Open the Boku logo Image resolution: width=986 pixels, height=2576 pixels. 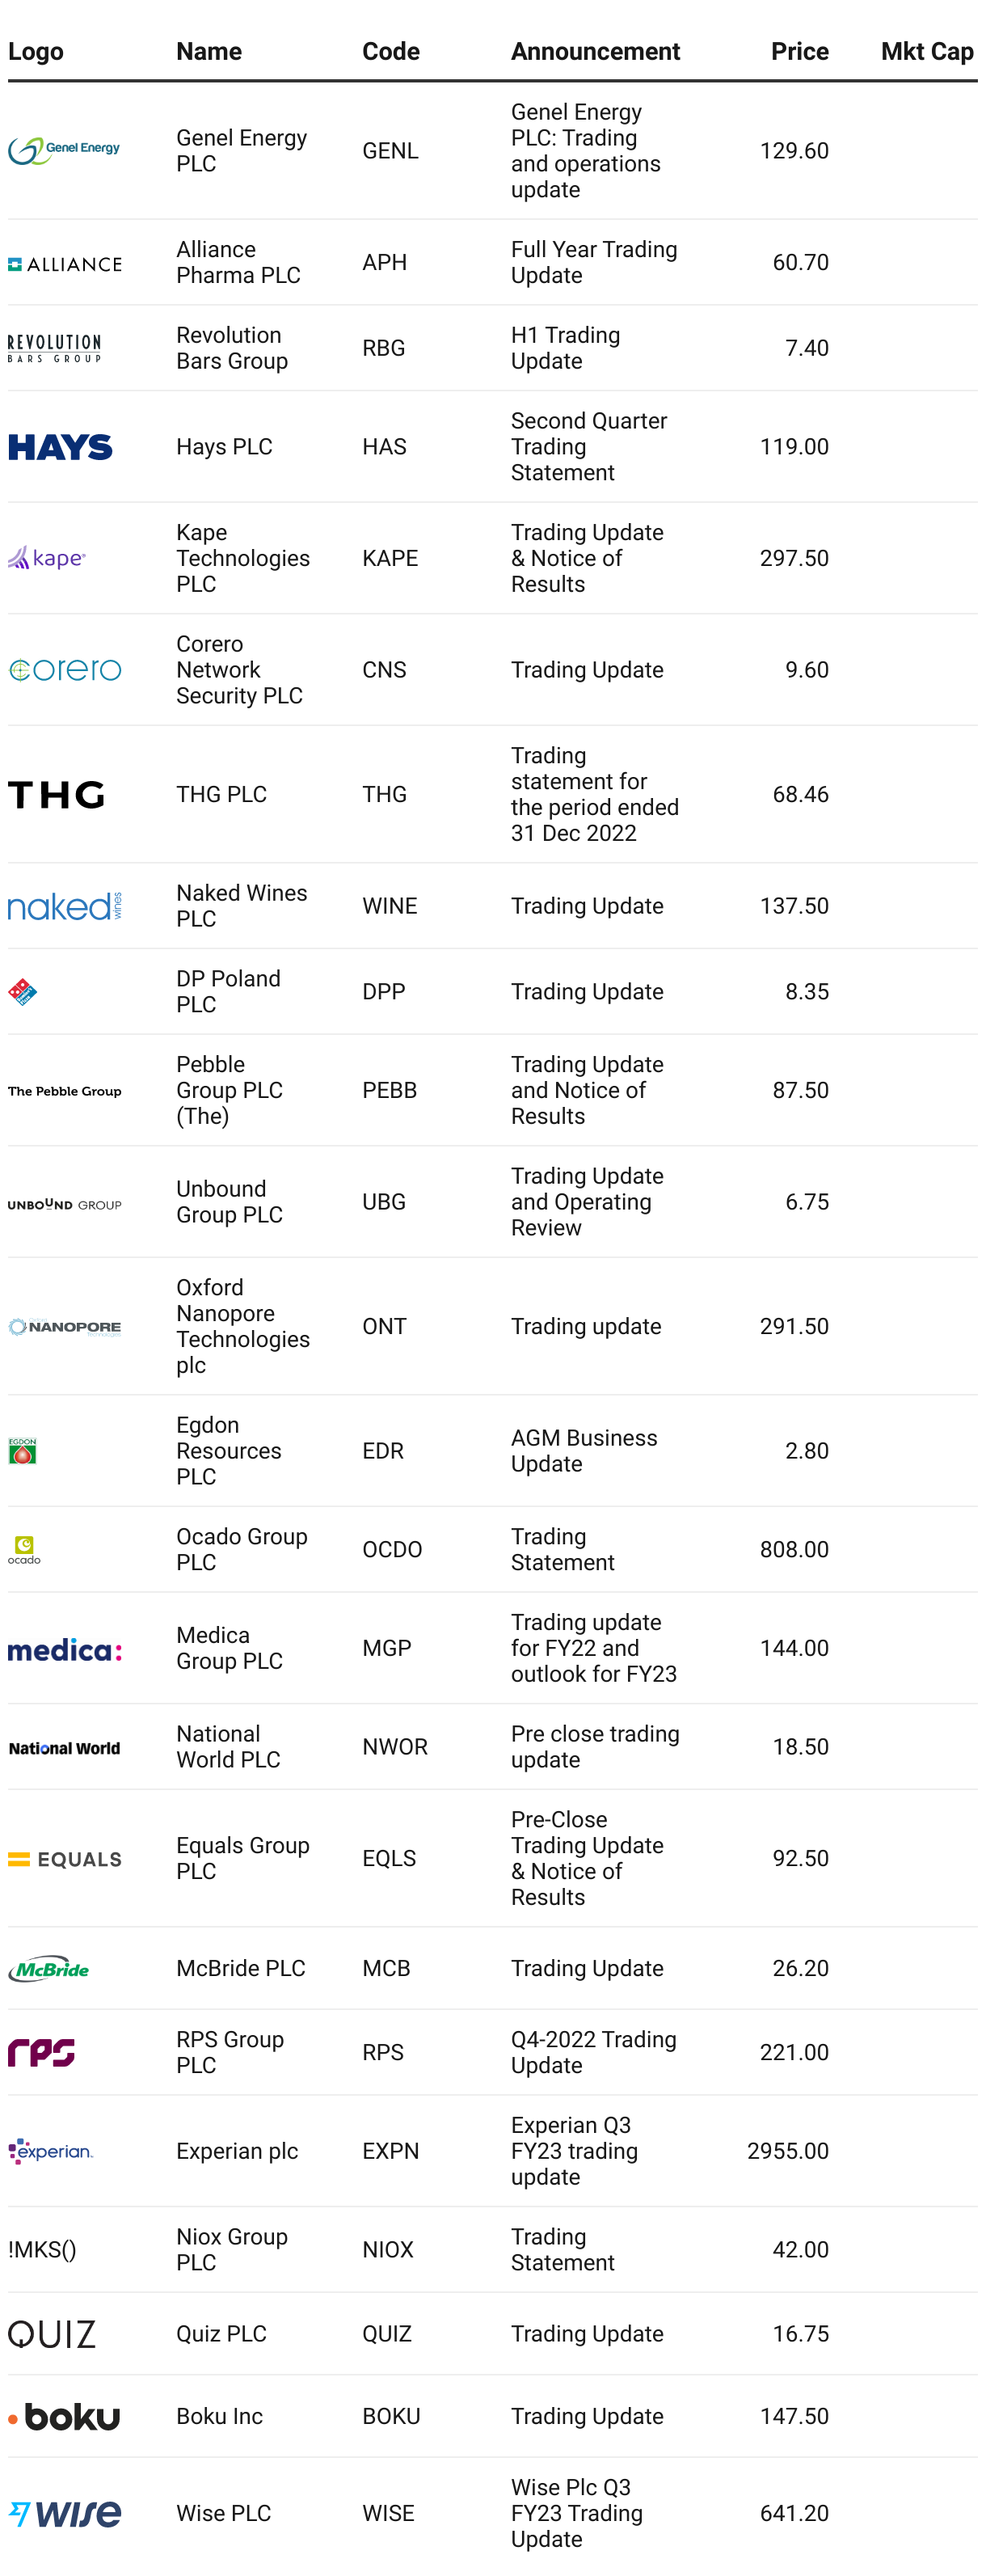point(64,2416)
